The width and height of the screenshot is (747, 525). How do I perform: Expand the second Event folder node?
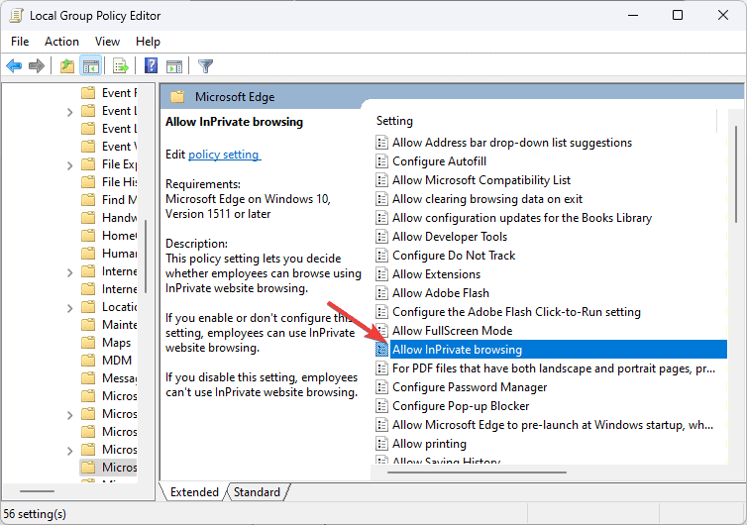click(x=70, y=113)
